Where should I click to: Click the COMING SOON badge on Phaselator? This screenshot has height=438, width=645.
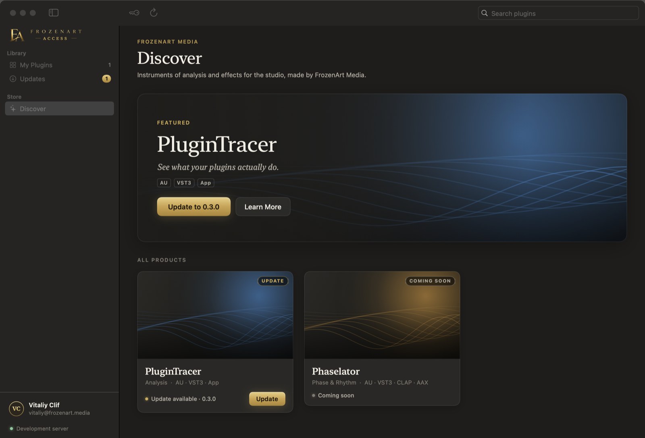430,281
